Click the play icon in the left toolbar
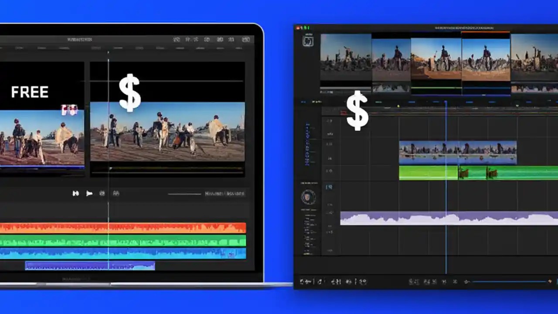This screenshot has width=558, height=314. [89, 193]
